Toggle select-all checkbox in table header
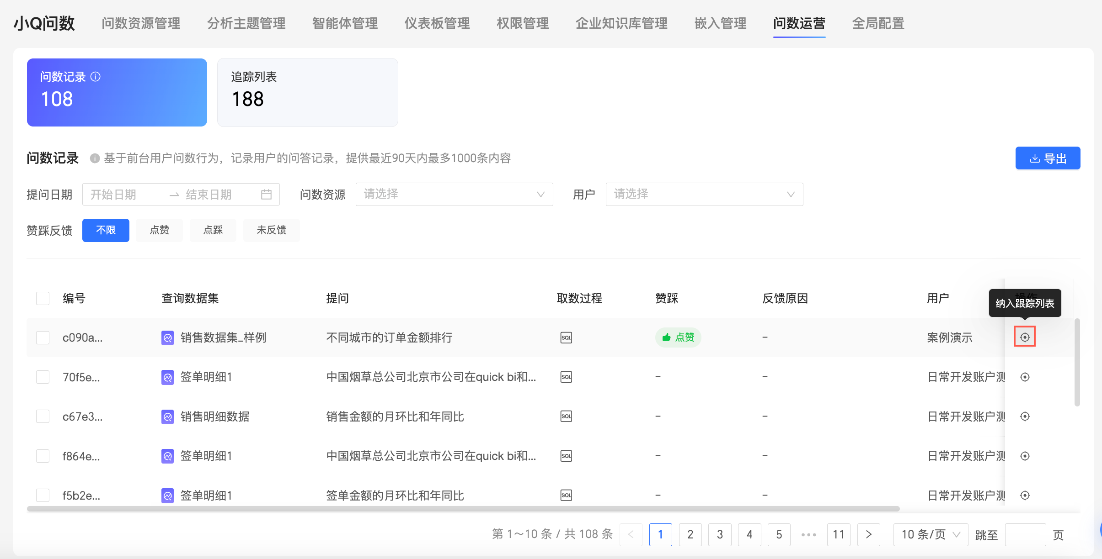 click(43, 298)
